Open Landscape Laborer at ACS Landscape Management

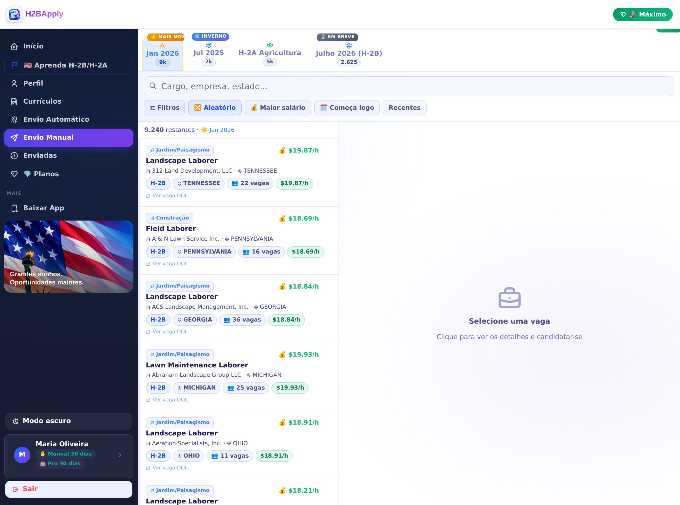click(x=239, y=309)
